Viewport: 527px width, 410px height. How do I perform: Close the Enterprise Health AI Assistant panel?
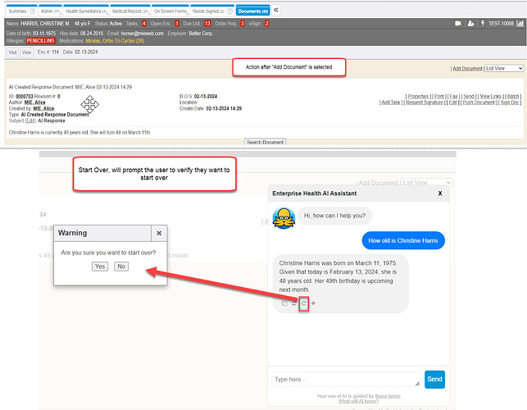439,194
